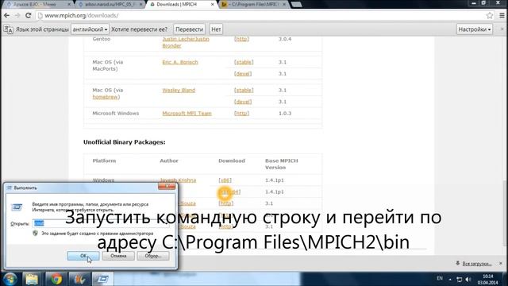The width and height of the screenshot is (508, 286).
Task: Open the Windows Start menu
Action: [x=10, y=279]
